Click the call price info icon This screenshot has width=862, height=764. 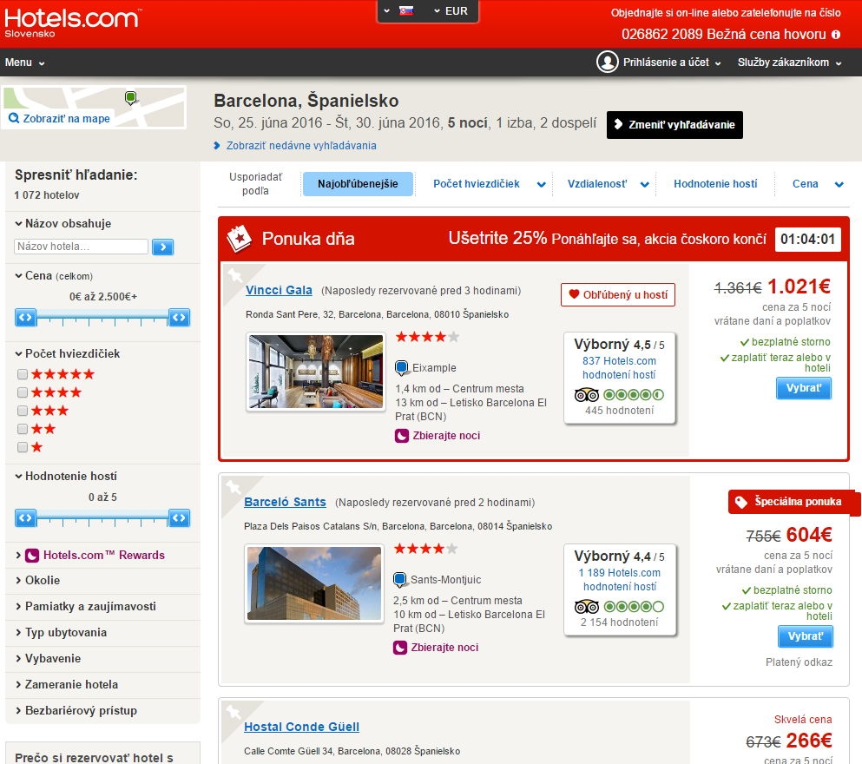pos(836,35)
